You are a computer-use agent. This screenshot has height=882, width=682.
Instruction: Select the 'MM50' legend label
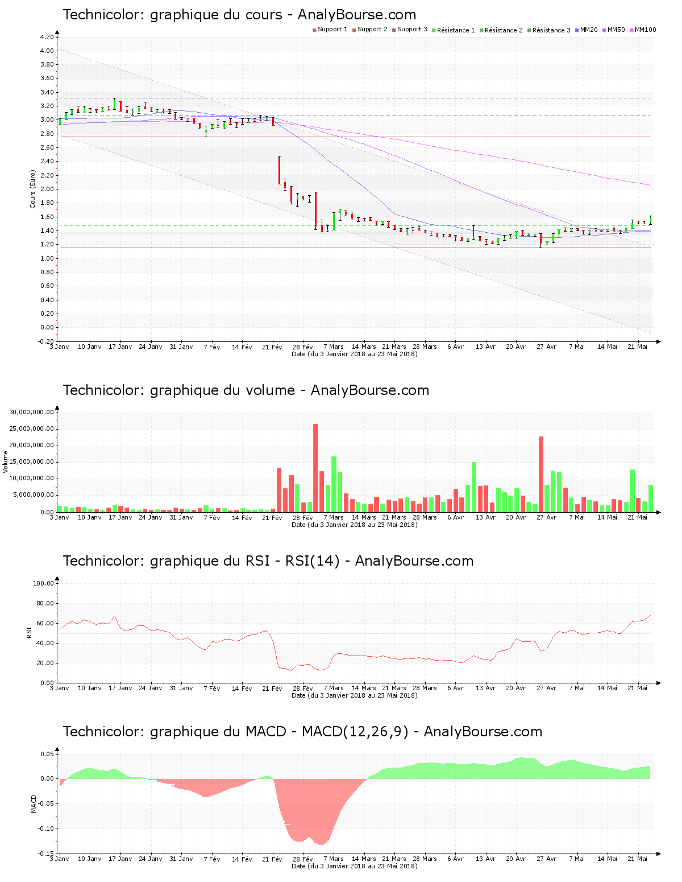click(x=617, y=30)
